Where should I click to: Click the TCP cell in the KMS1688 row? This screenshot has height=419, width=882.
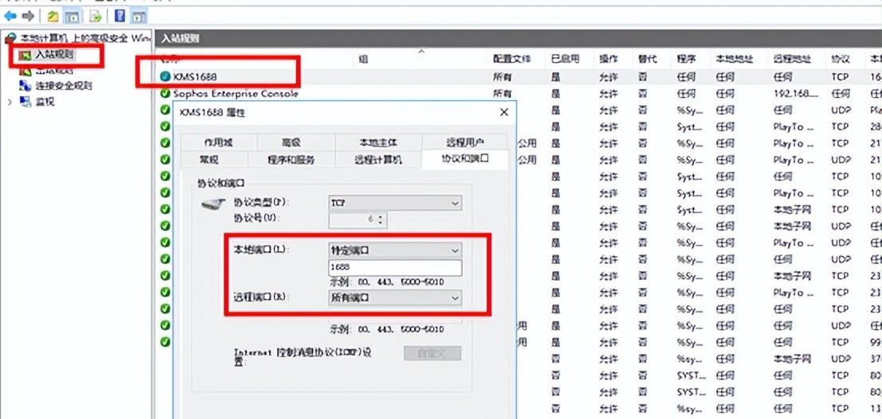click(840, 76)
